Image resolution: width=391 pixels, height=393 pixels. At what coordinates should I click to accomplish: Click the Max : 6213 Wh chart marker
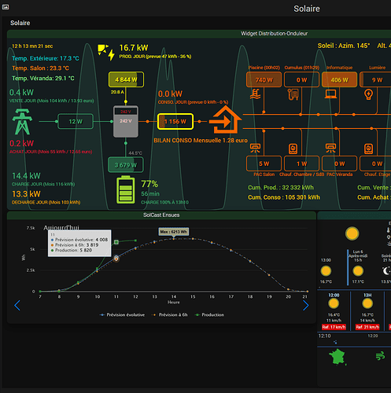tap(174, 232)
